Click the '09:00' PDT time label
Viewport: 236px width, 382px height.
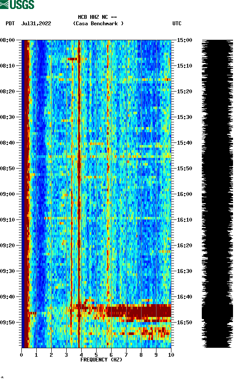(x=8, y=194)
